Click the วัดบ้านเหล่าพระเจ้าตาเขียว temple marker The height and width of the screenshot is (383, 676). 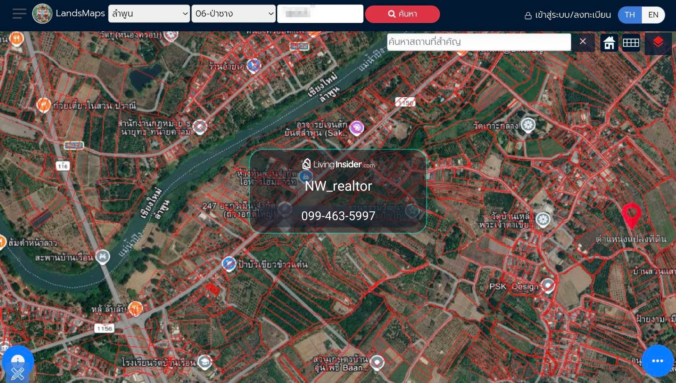point(542,219)
